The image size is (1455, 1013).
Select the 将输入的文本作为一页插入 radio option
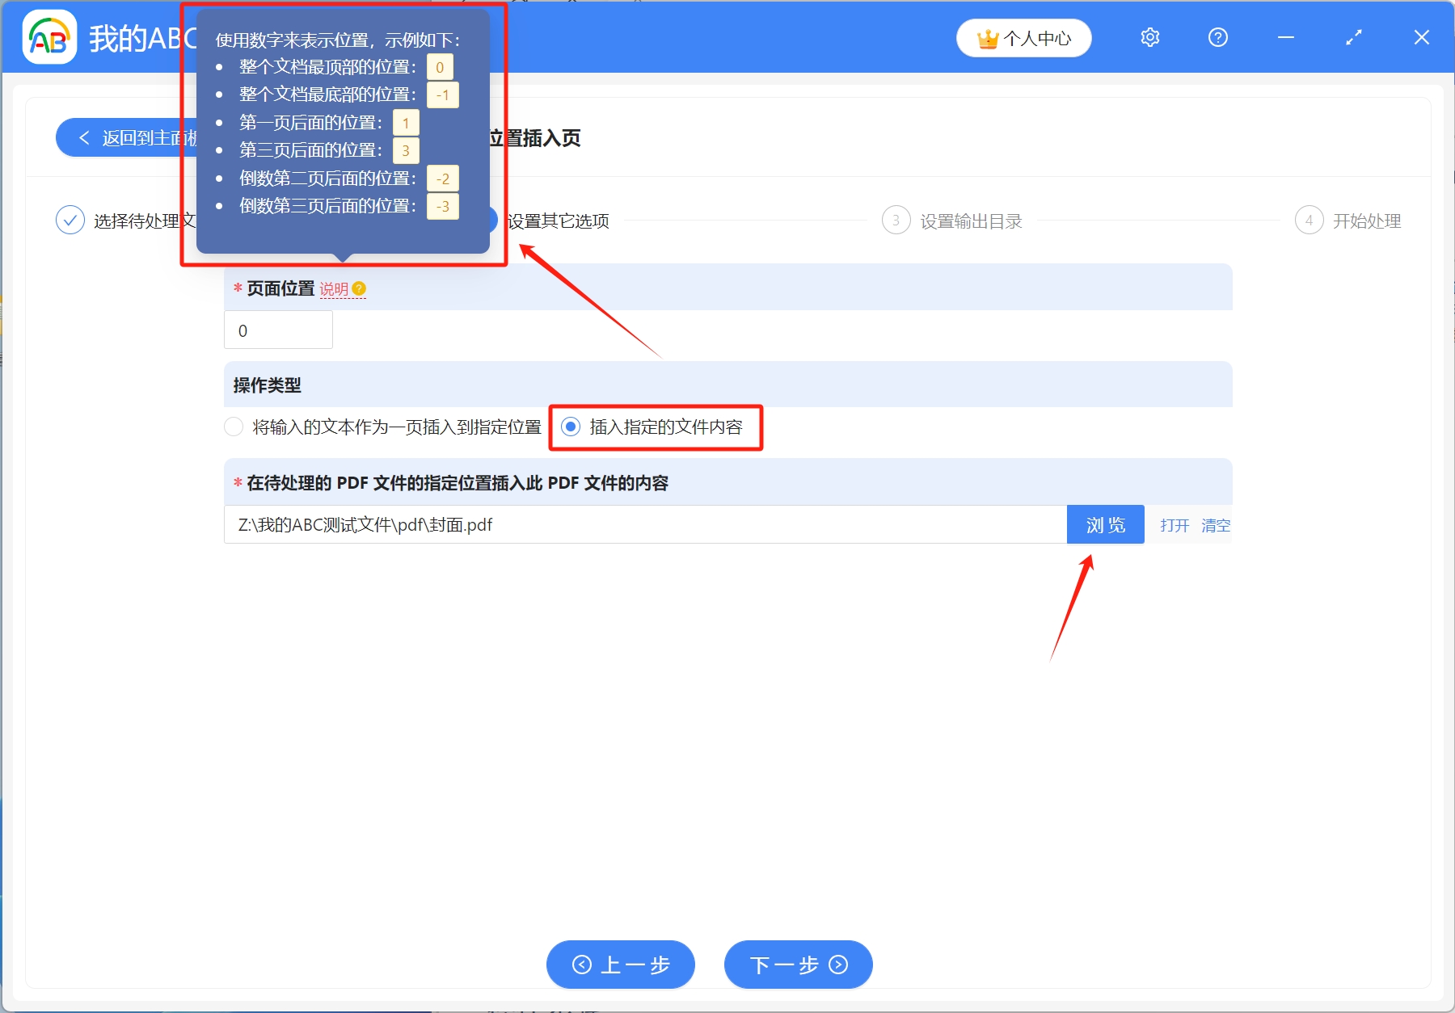point(233,427)
